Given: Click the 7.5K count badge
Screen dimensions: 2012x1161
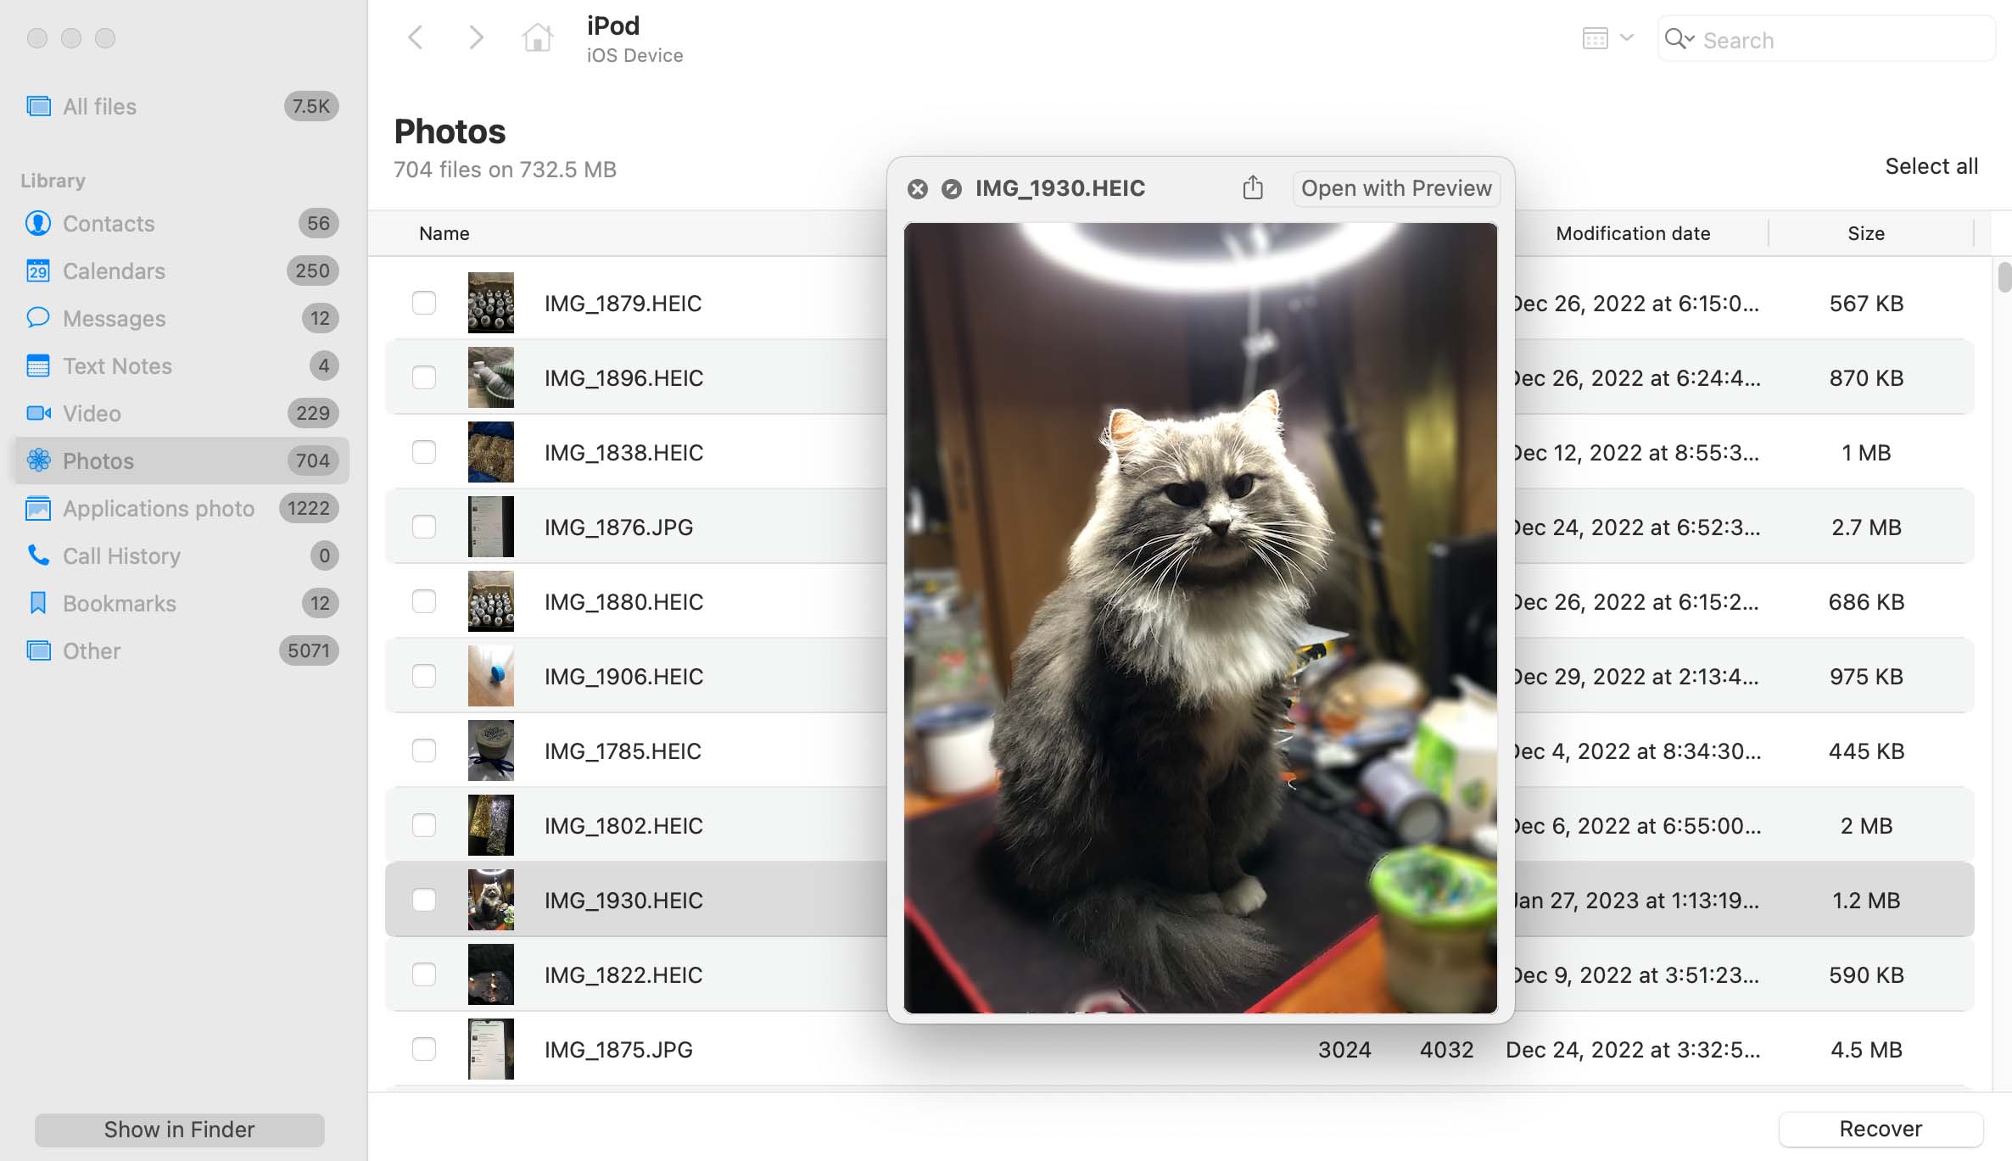Looking at the screenshot, I should [311, 106].
